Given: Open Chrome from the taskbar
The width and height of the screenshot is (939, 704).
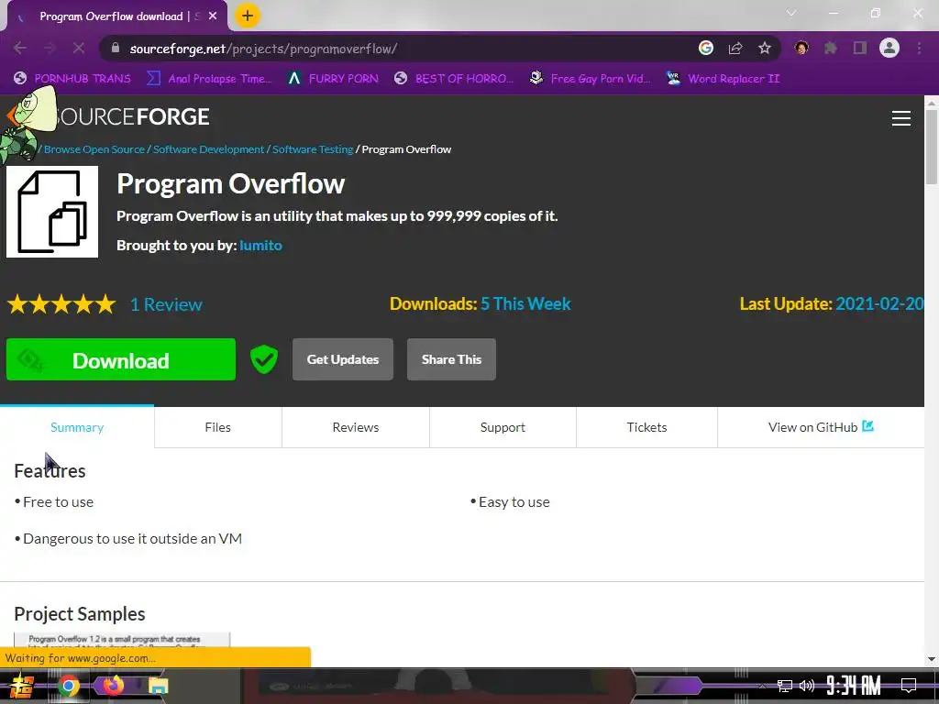Looking at the screenshot, I should point(68,686).
